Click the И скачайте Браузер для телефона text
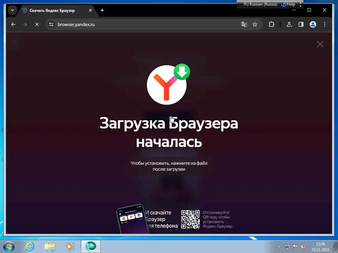Image resolution: width=338 pixels, height=253 pixels. (x=161, y=219)
